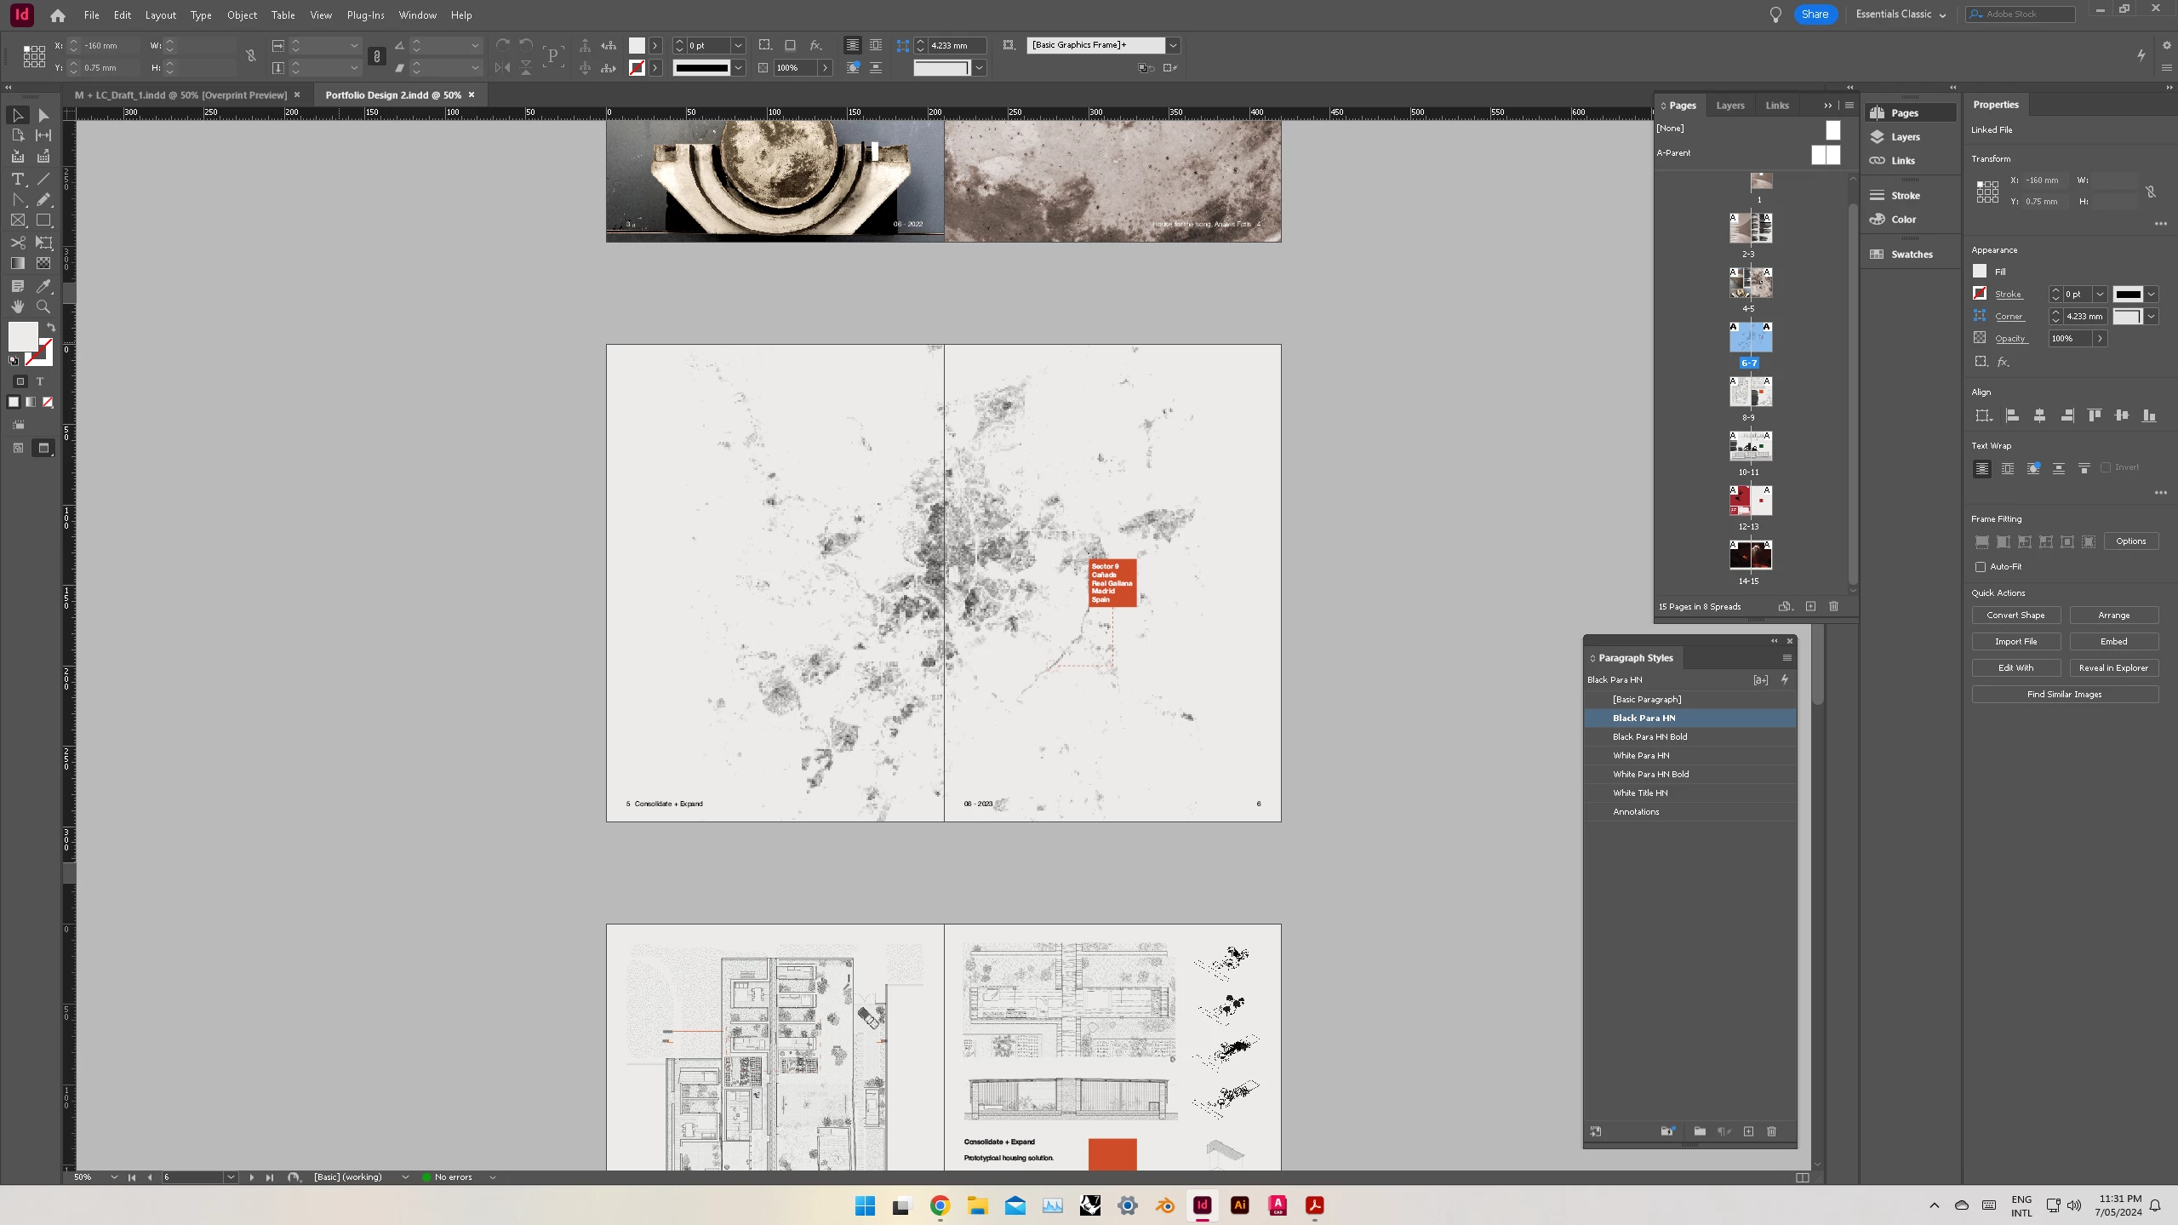Select the Hand tool
Screen dimensions: 2178x1225
tap(17, 306)
